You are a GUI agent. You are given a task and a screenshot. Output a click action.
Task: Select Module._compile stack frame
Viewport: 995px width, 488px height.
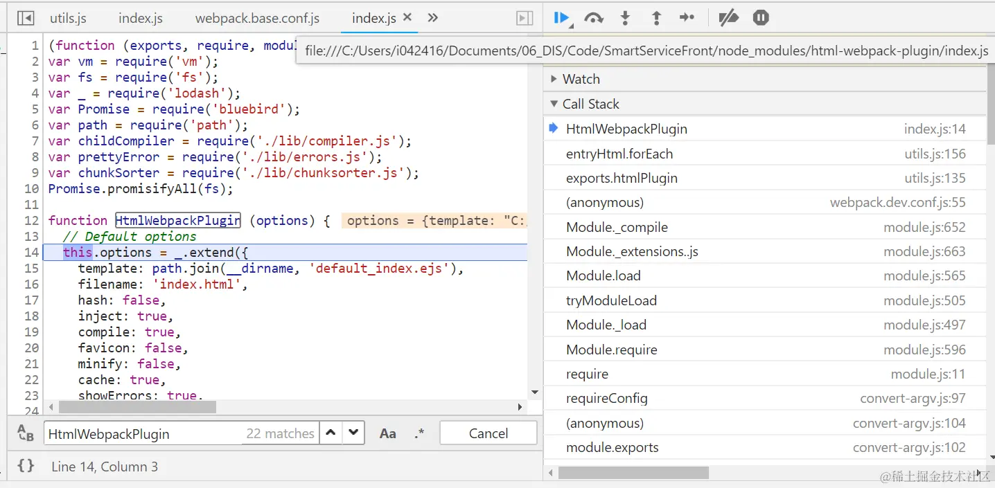click(764, 227)
